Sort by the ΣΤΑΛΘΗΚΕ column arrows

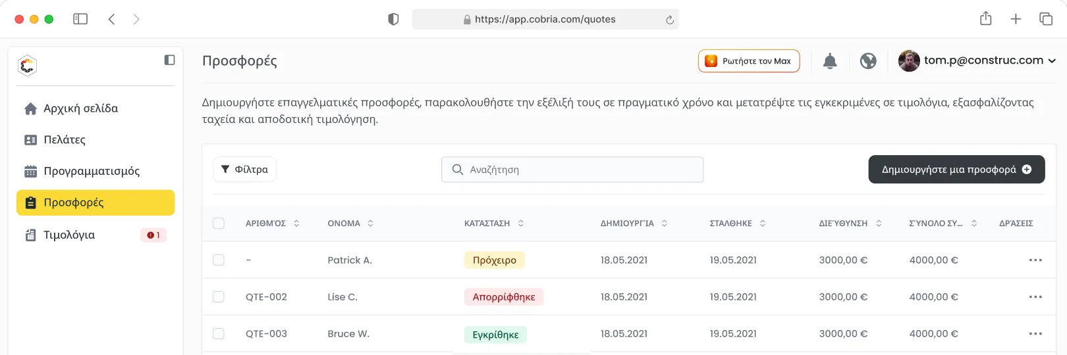pyautogui.click(x=763, y=224)
